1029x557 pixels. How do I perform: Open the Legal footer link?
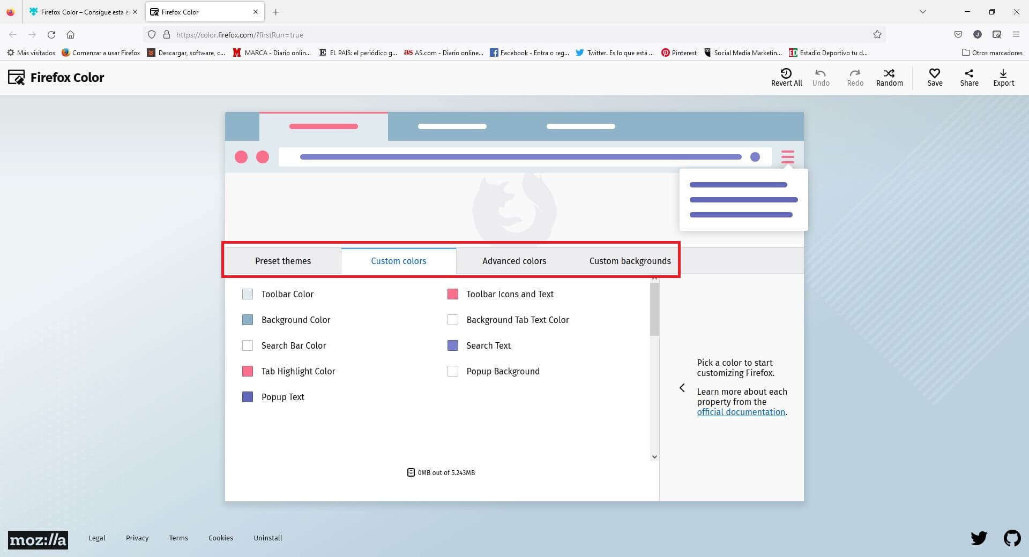pyautogui.click(x=97, y=538)
